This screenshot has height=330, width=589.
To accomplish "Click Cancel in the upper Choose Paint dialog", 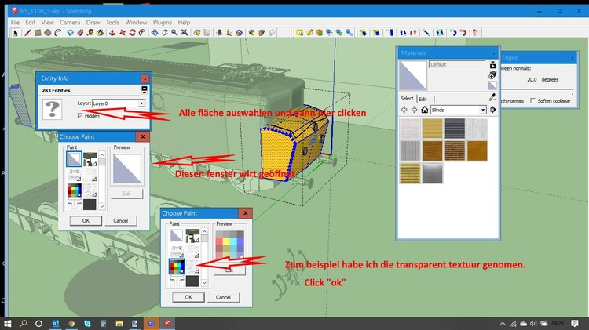I will tap(120, 220).
